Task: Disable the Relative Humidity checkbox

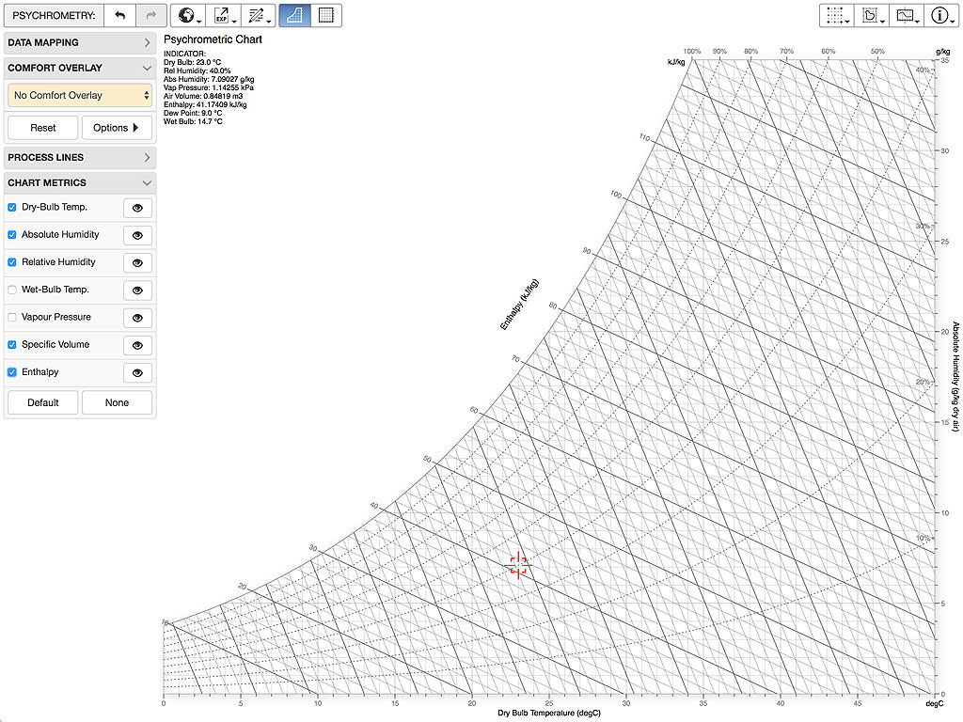Action: tap(12, 263)
